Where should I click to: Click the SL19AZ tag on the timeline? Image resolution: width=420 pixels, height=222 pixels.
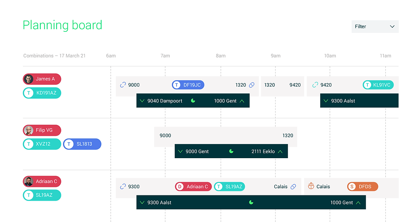[230, 186]
